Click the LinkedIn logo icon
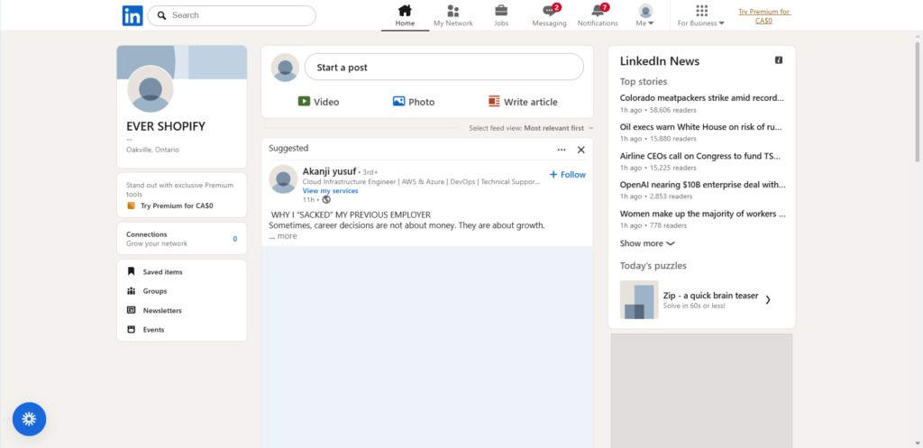The height and width of the screenshot is (448, 923). point(133,15)
